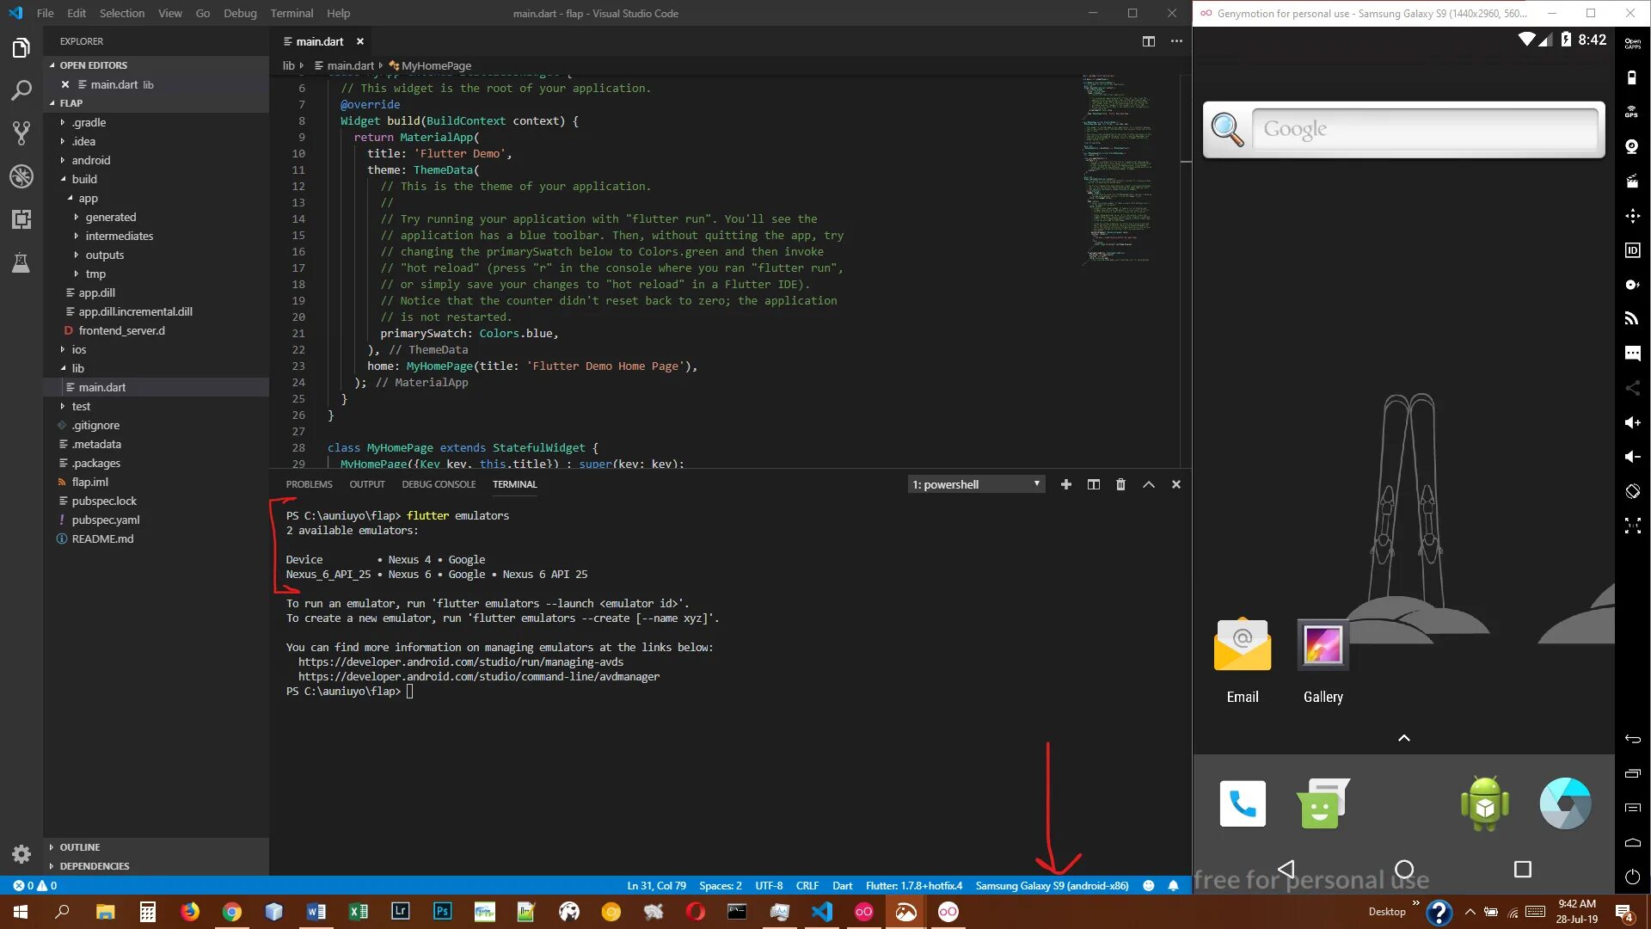Click Samsung Galaxy S9 device in status bar
Screen dimensions: 1651x929
click(x=1052, y=885)
